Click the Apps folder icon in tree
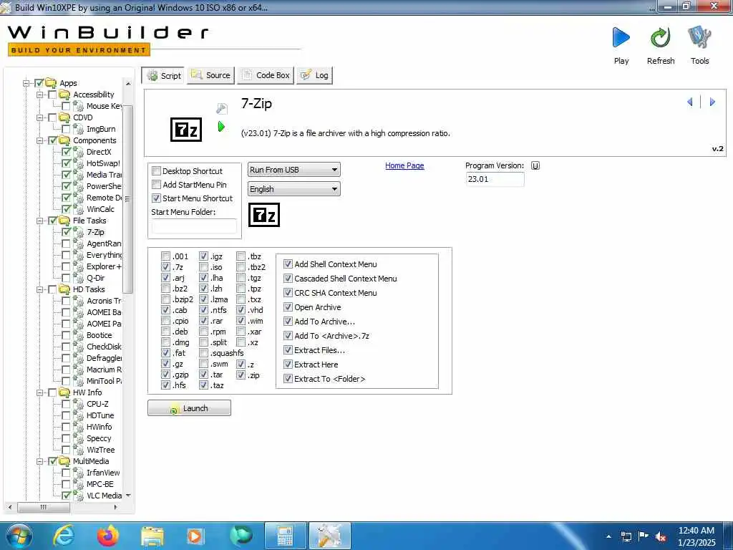The width and height of the screenshot is (733, 550). point(51,83)
